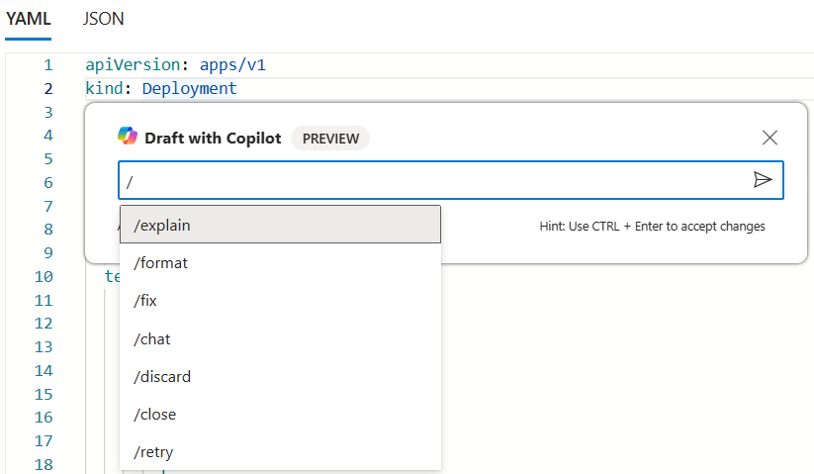Screen dimensions: 814x474
Task: Click the Copilot logo icon
Action: pyautogui.click(x=128, y=138)
